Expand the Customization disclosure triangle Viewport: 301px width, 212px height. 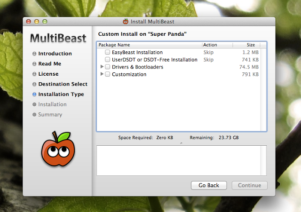[x=102, y=74]
